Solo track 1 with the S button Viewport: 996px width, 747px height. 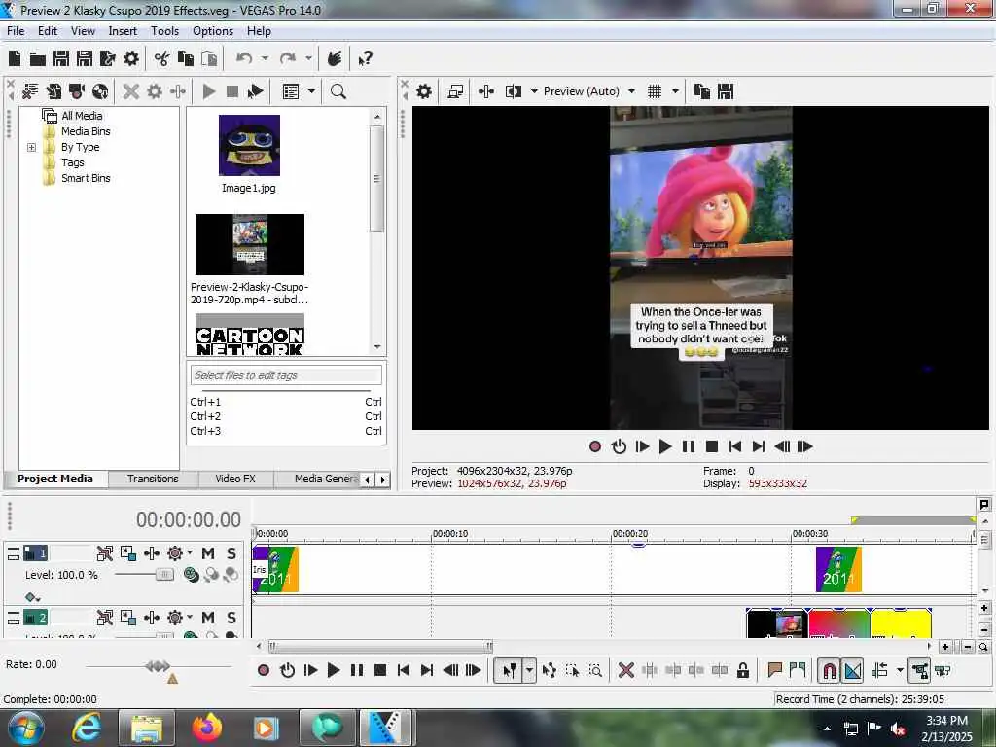click(231, 553)
